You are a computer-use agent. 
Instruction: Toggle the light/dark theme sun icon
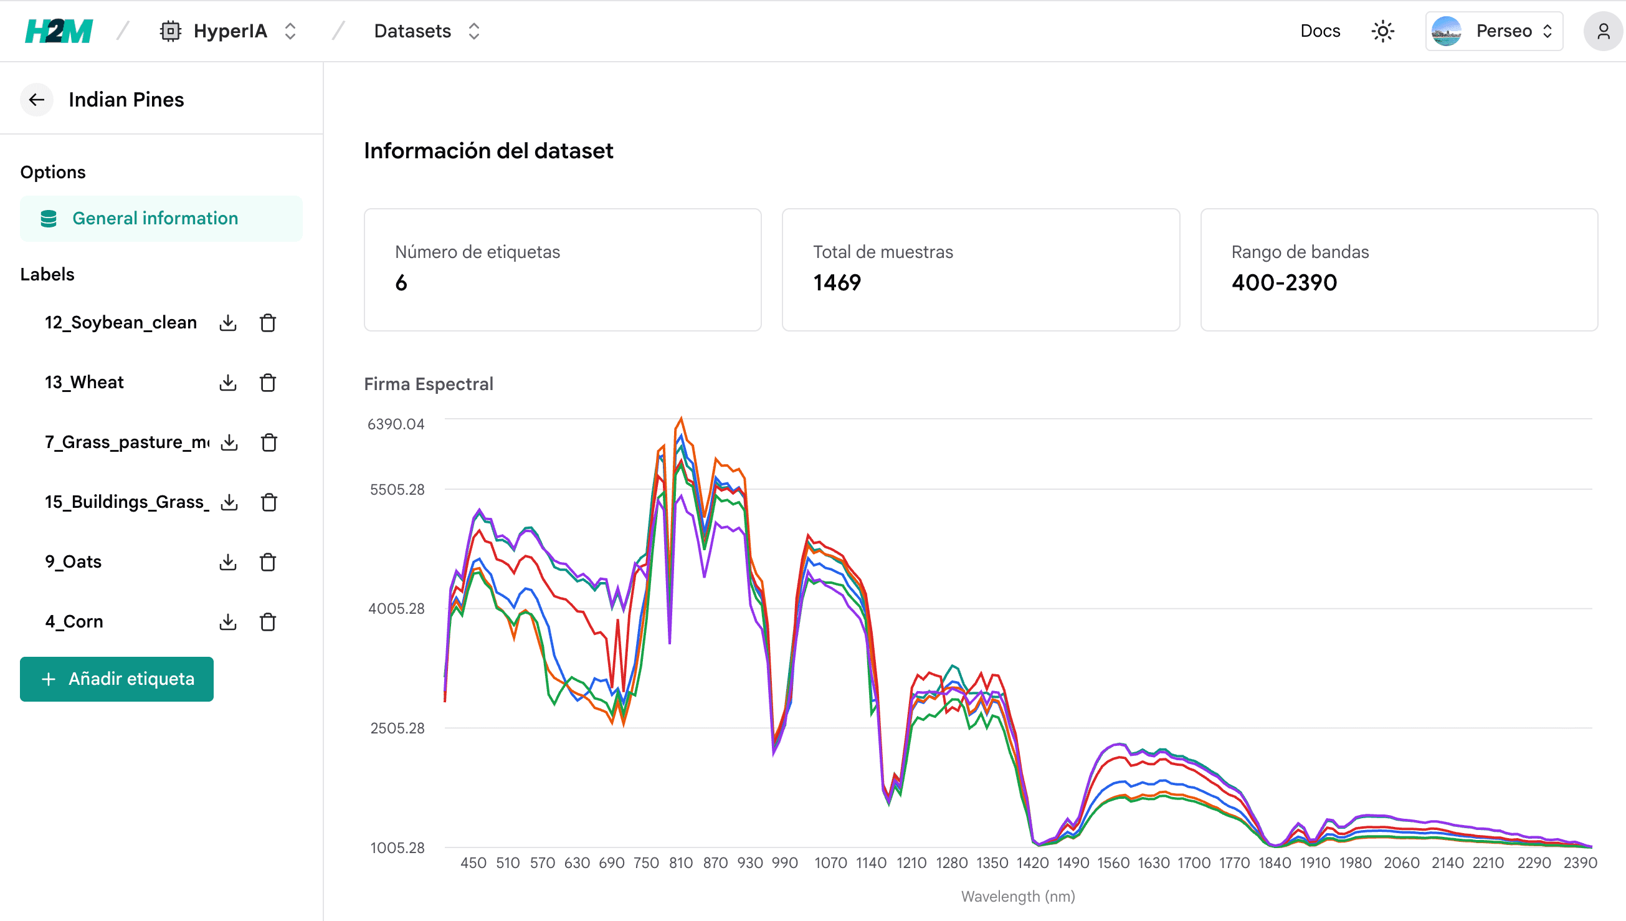(1382, 31)
